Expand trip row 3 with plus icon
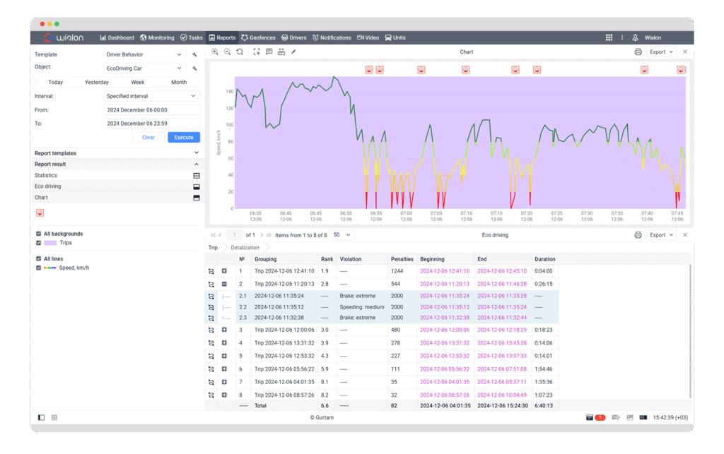The height and width of the screenshot is (454, 724). pyautogui.click(x=224, y=330)
